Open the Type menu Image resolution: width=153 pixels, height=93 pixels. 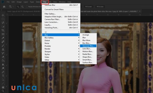coord(32,2)
